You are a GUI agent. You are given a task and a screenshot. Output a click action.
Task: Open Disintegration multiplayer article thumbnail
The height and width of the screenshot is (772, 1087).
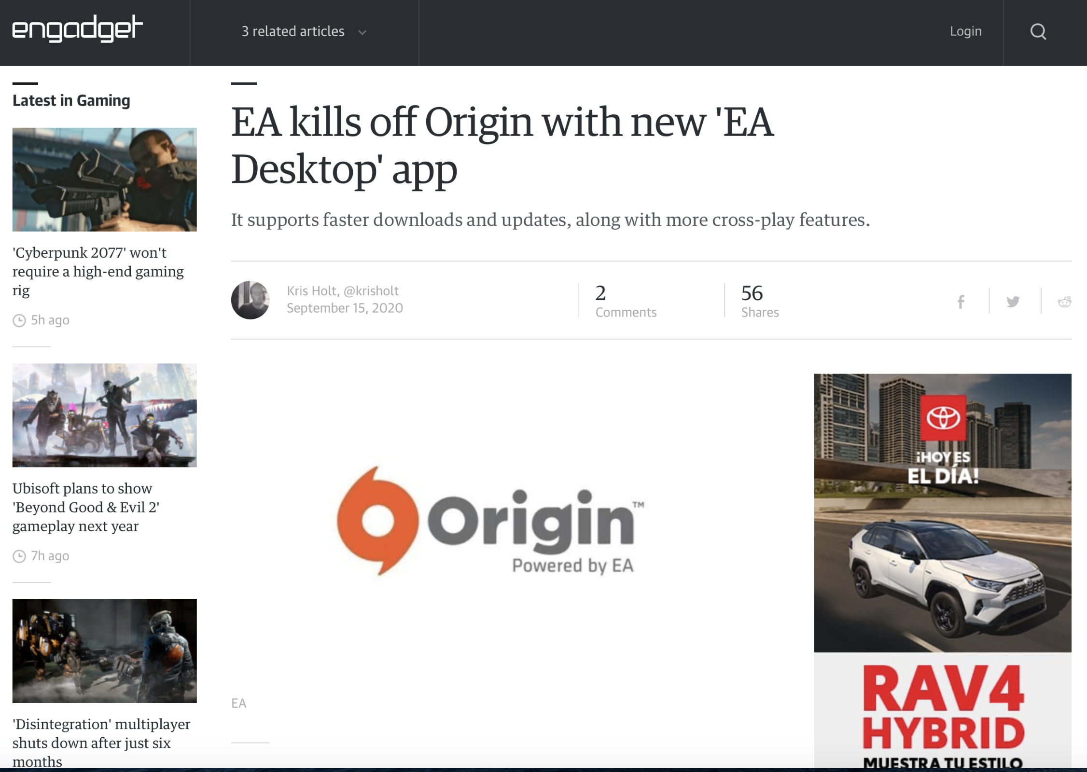(104, 651)
